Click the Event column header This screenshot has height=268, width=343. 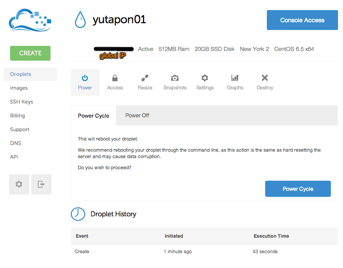pos(82,236)
